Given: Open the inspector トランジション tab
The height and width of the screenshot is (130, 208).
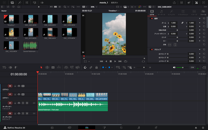Looking at the screenshot, I should coord(183,13).
